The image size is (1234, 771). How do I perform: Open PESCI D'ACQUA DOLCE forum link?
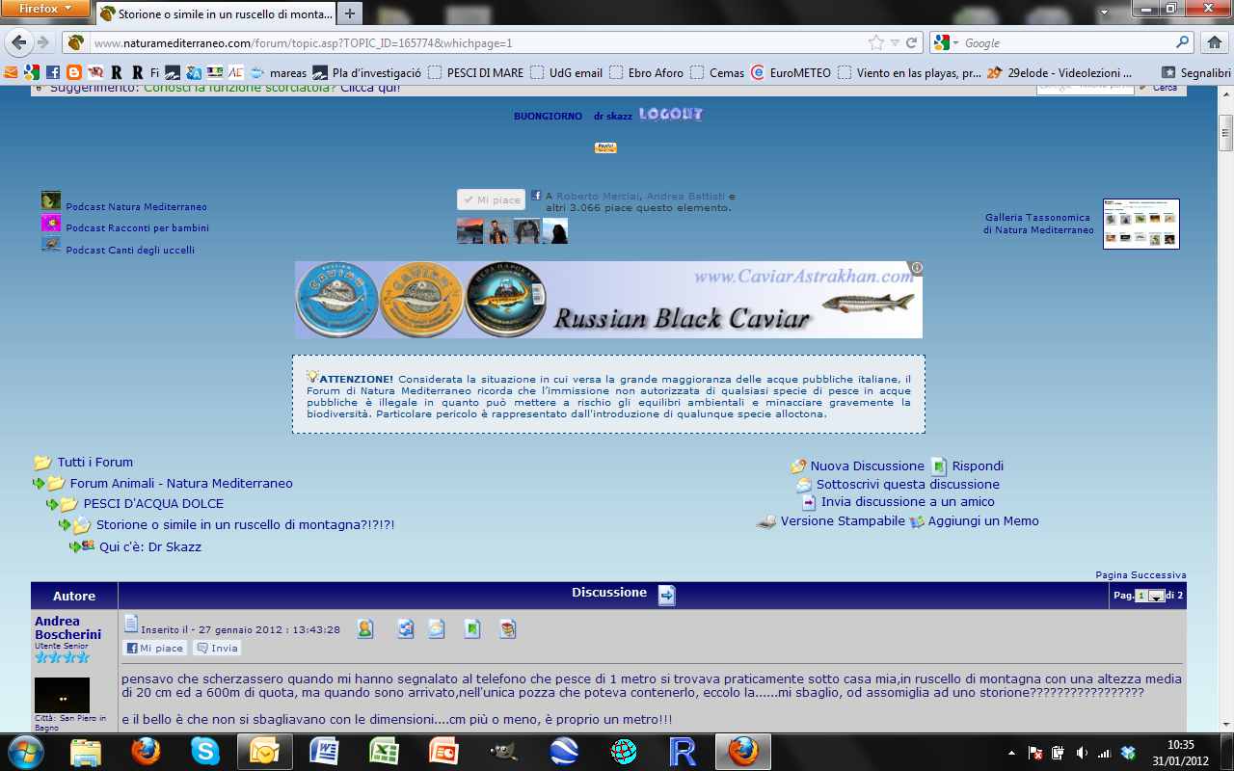tap(153, 503)
